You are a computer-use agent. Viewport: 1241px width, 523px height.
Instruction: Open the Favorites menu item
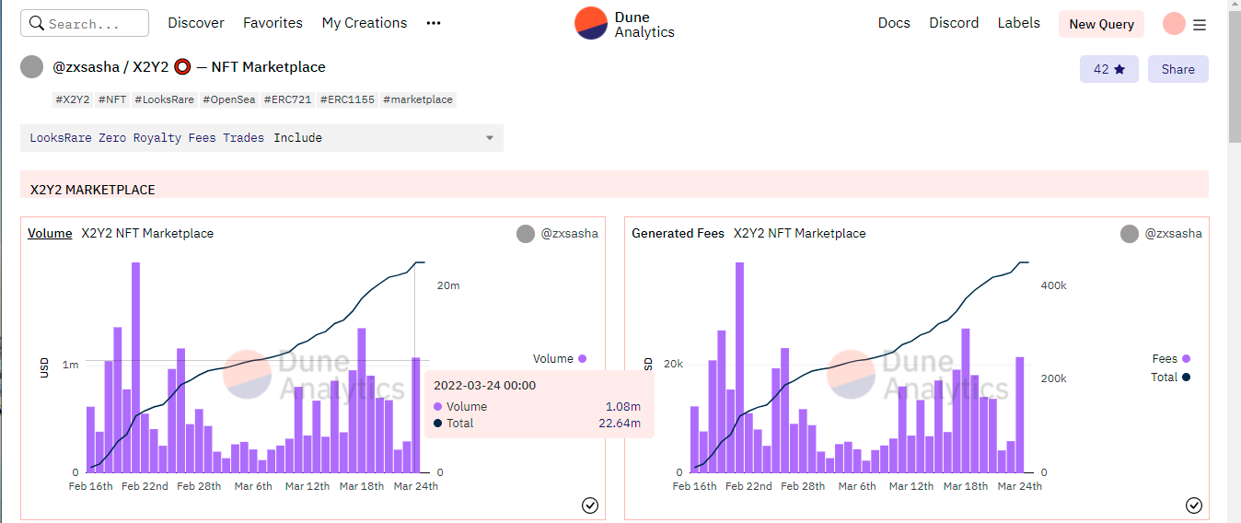click(x=273, y=23)
